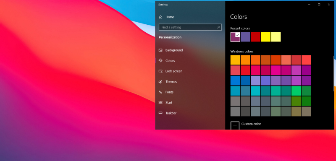Maximize the Settings window
336x161 pixels.
319,5
